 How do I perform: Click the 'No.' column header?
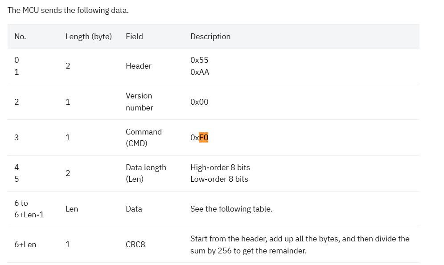20,37
